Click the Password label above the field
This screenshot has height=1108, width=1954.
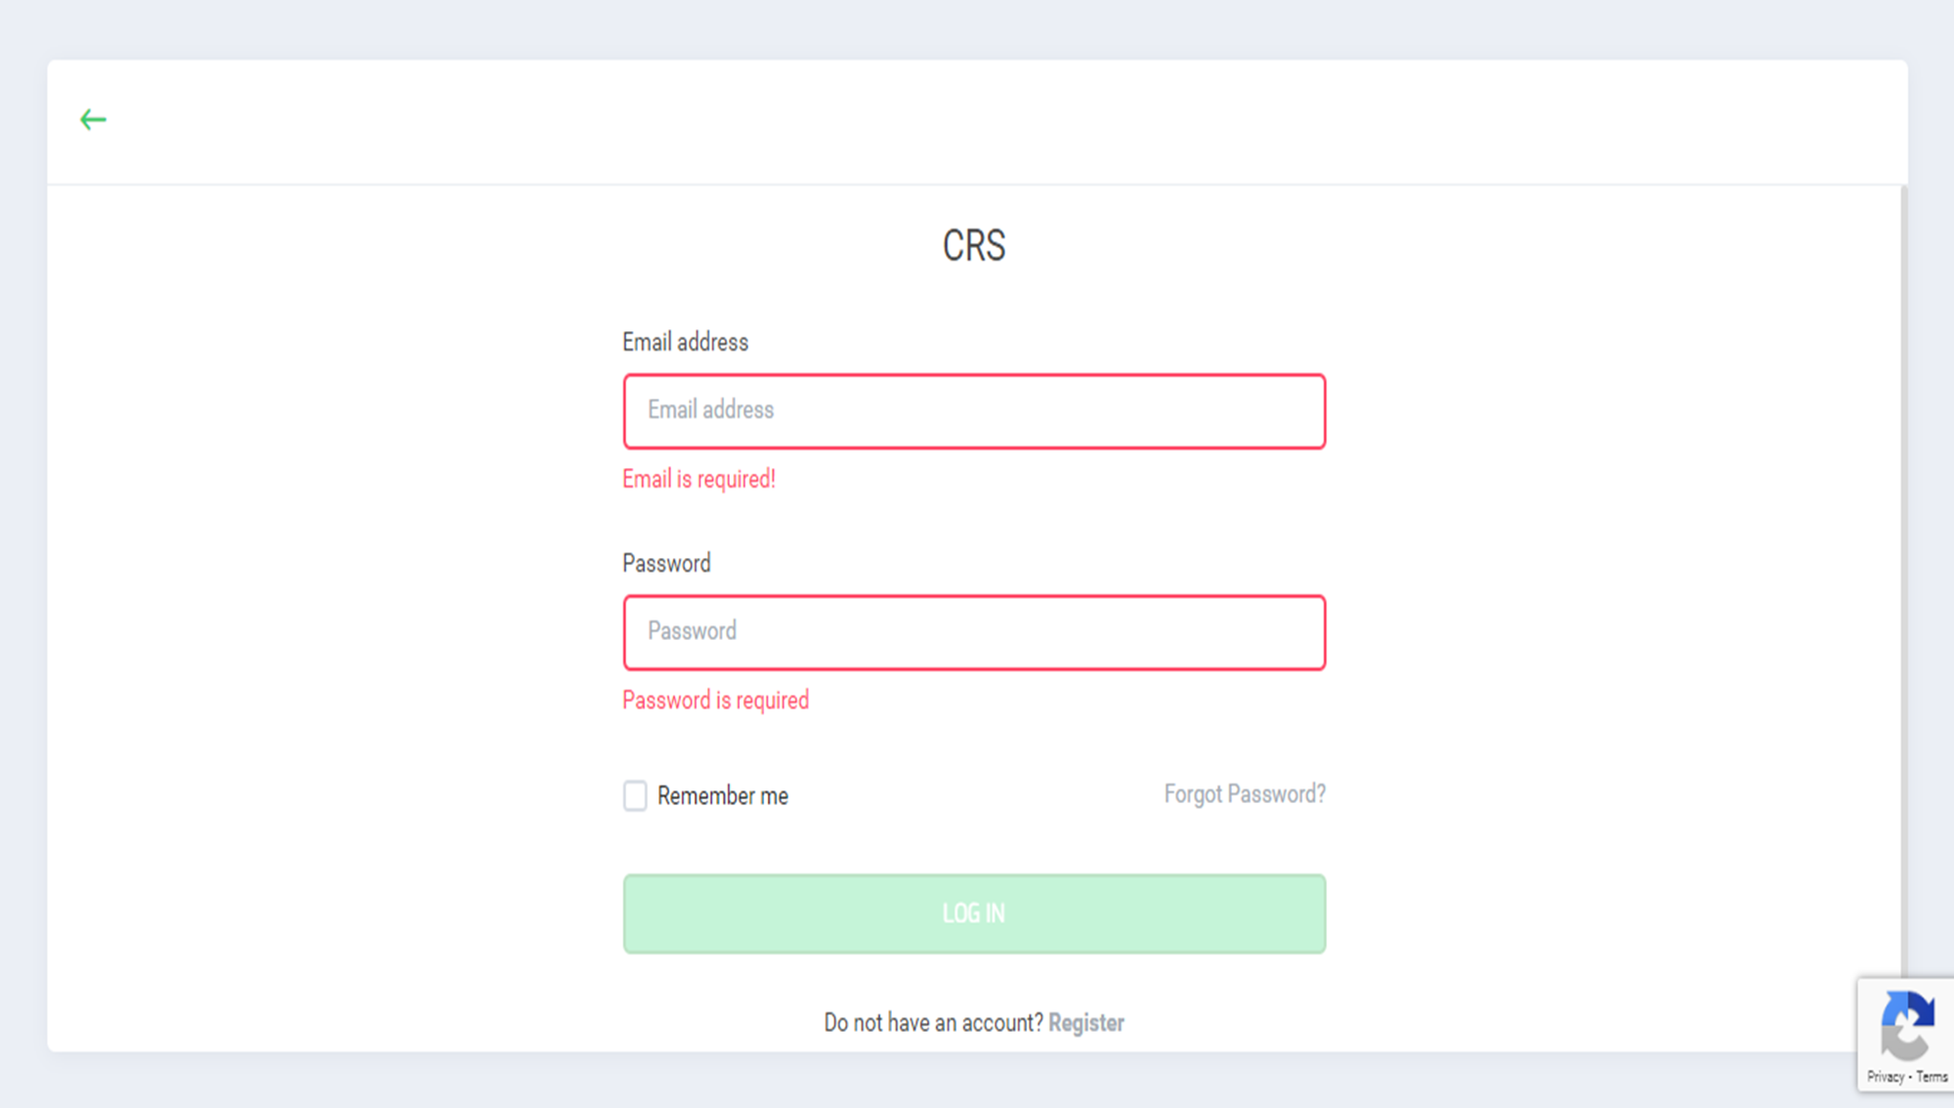point(666,564)
